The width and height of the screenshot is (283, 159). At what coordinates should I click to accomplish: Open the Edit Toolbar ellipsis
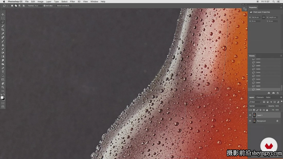[3, 91]
